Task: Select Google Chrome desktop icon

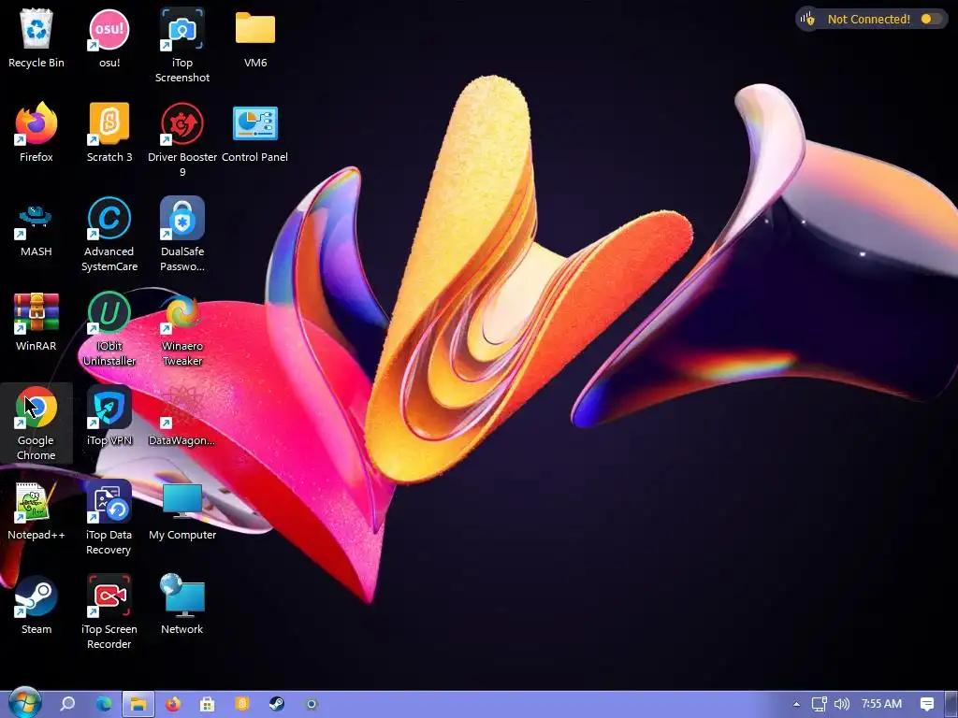Action: point(36,424)
